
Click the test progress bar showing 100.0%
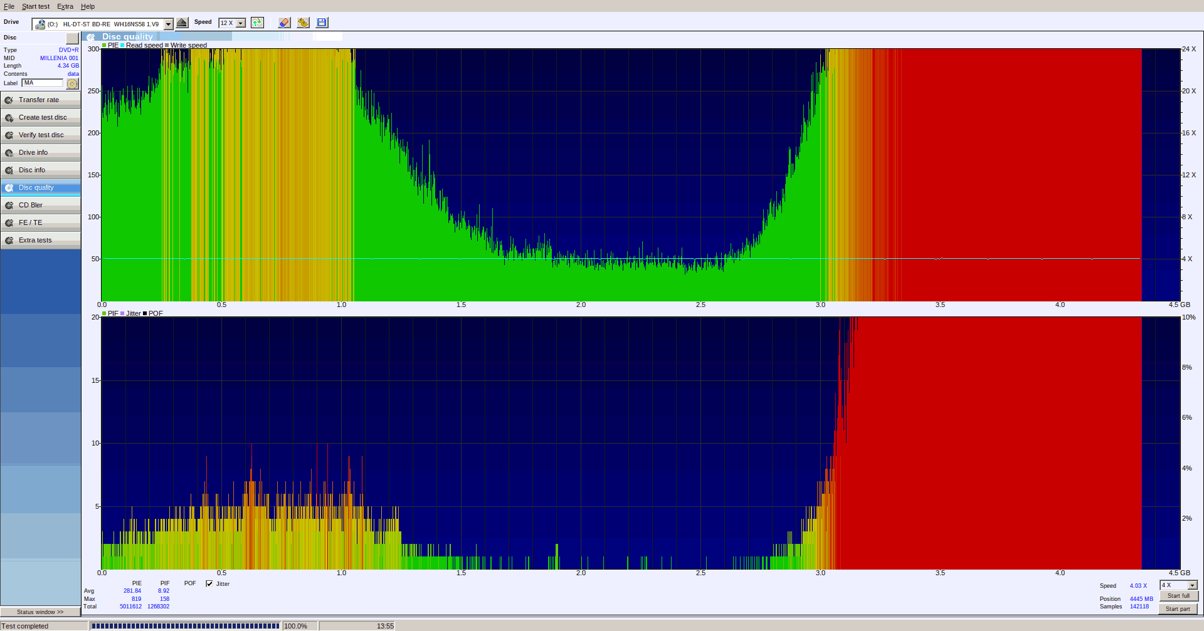[x=185, y=625]
